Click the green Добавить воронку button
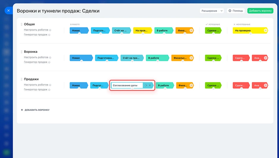The image size is (279, 158). pos(260,11)
